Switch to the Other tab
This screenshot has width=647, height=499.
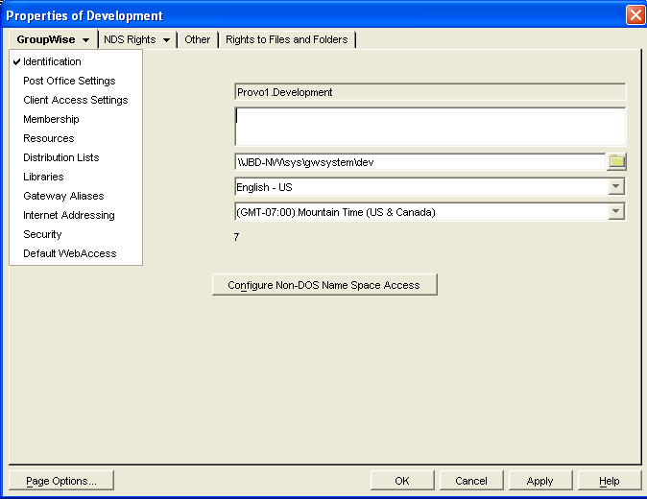(x=197, y=39)
